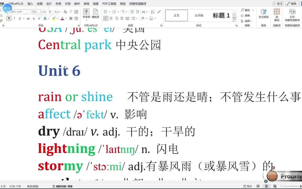The height and width of the screenshot is (189, 302).
Task: Open line spacing options
Action: click(x=133, y=18)
